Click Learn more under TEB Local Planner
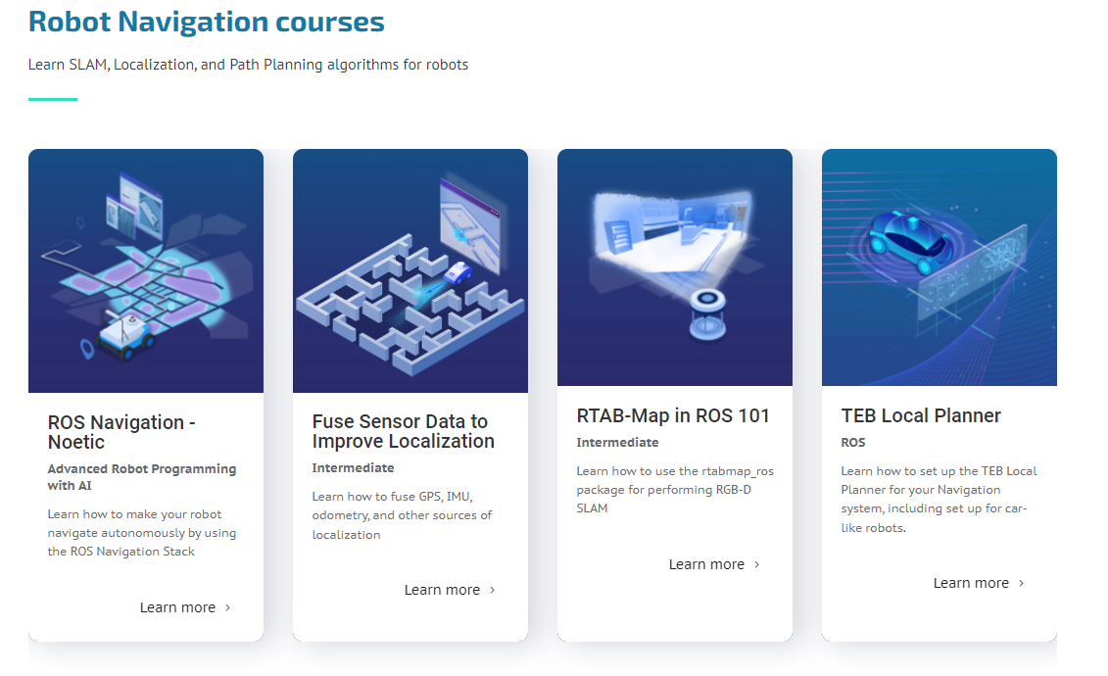The height and width of the screenshot is (676, 1108). tap(971, 583)
